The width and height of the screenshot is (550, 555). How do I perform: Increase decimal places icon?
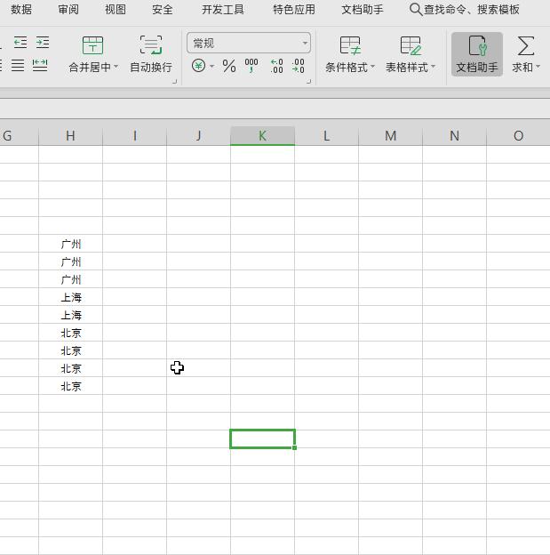[x=276, y=66]
